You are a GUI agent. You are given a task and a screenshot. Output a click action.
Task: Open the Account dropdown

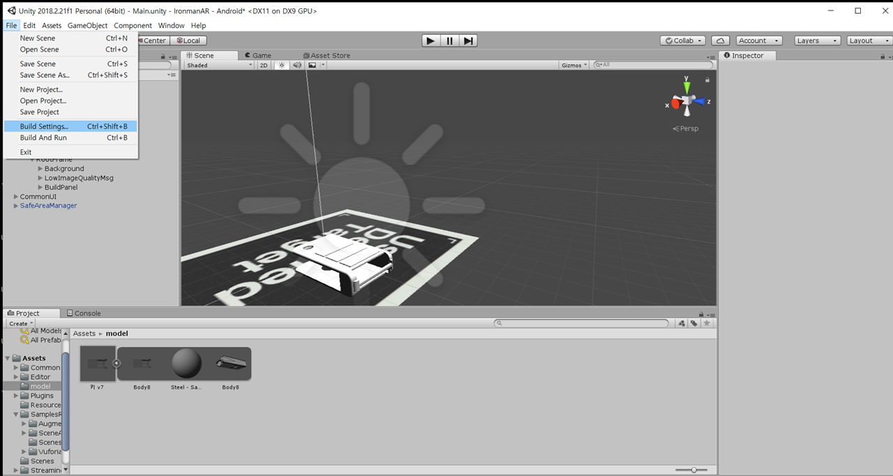[x=758, y=40]
